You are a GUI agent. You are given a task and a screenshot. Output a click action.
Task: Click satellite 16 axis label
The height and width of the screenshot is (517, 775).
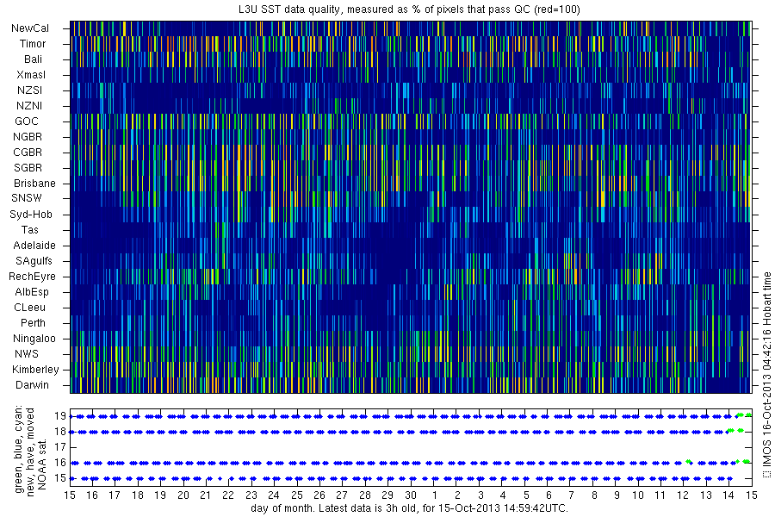[60, 463]
